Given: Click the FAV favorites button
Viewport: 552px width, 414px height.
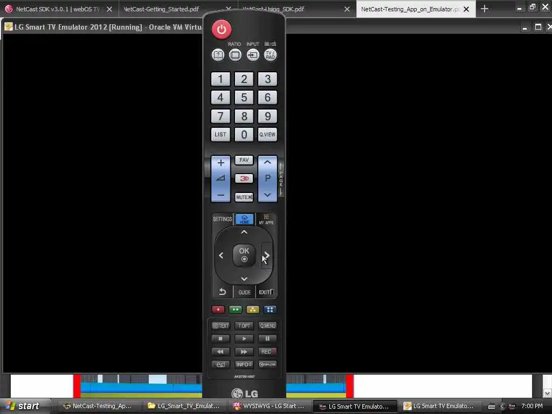Looking at the screenshot, I should pyautogui.click(x=244, y=160).
